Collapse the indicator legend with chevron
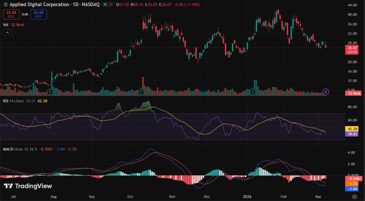The height and width of the screenshot is (201, 365). click(x=7, y=32)
